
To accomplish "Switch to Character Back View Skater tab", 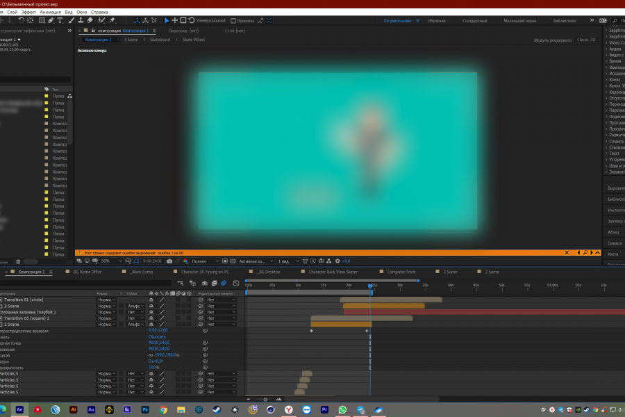I will pos(333,272).
